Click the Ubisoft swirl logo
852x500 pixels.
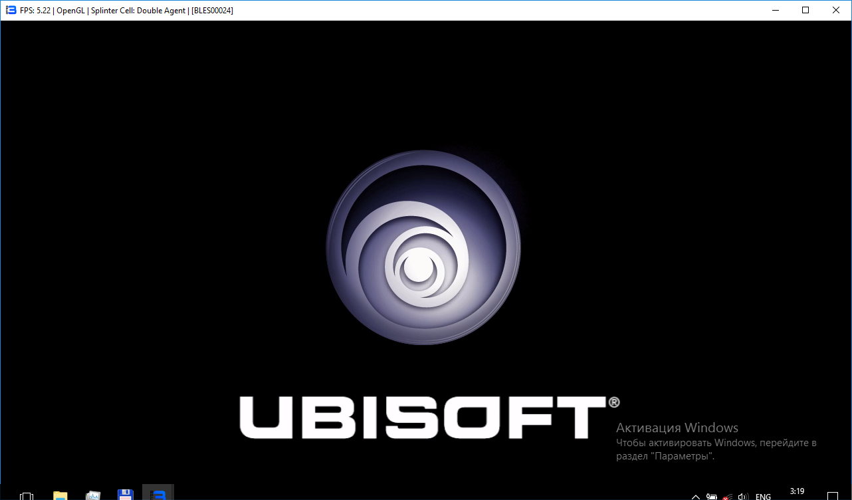click(x=423, y=246)
